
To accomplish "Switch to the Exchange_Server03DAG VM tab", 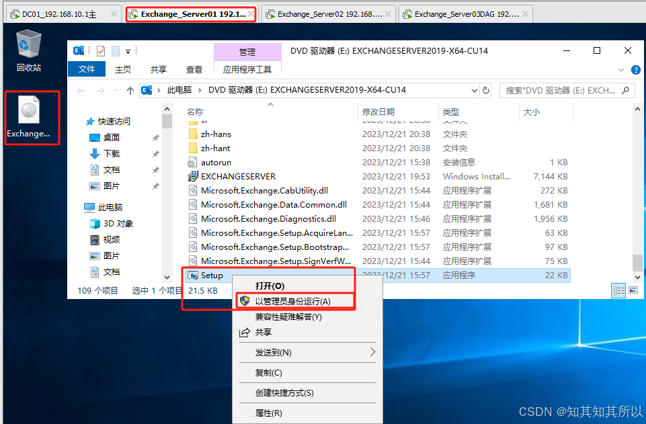I will click(466, 14).
